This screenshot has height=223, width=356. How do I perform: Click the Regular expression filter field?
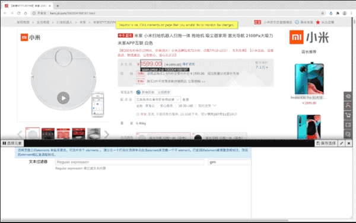[x=130, y=162]
